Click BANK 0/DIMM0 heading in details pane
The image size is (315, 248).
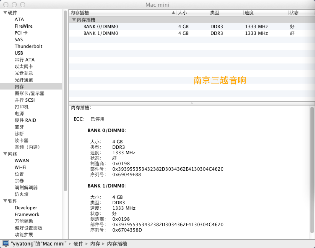pyautogui.click(x=107, y=130)
